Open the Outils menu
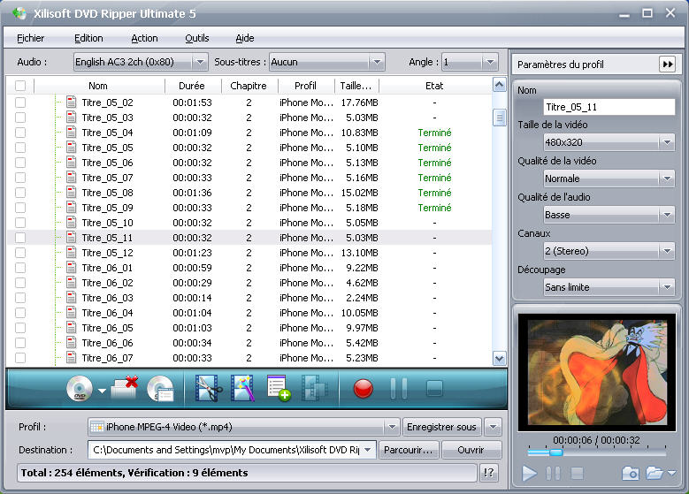Viewport: 689px width, 494px height. pos(197,38)
